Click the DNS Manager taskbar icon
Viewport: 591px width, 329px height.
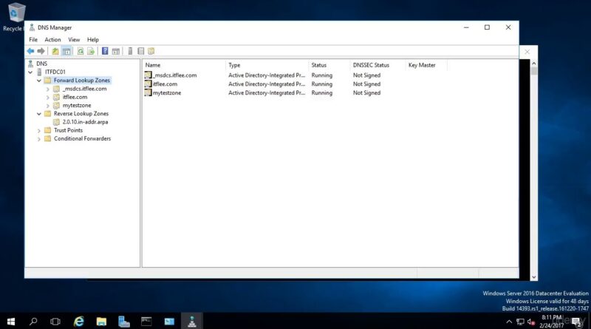pyautogui.click(x=192, y=322)
